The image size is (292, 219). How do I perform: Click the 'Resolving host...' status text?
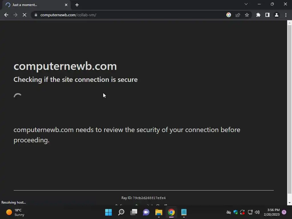click(x=14, y=202)
